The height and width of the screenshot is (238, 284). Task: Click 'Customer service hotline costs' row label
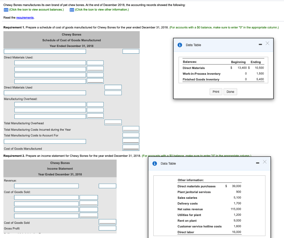point(199,226)
